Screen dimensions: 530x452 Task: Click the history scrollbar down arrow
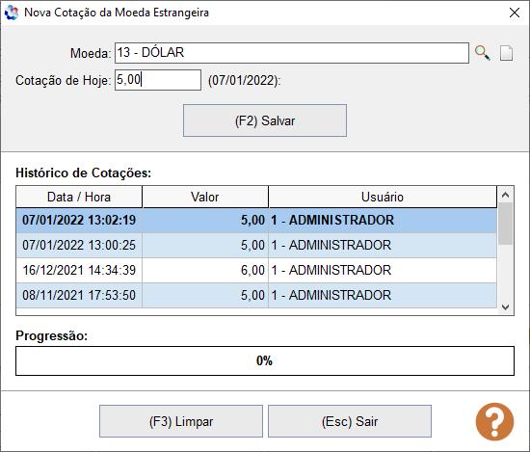506,307
